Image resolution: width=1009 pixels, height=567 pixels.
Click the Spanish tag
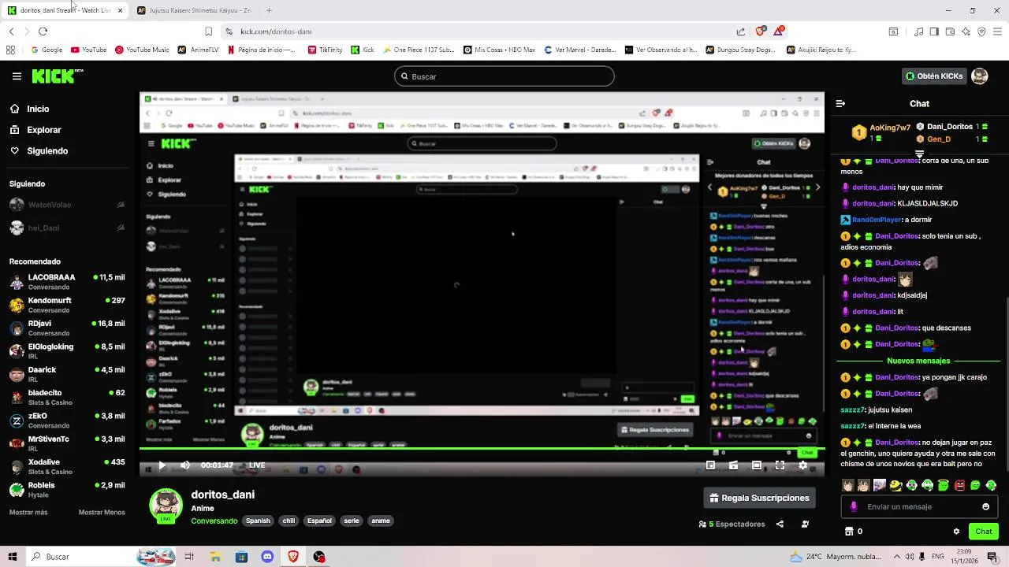click(x=258, y=521)
